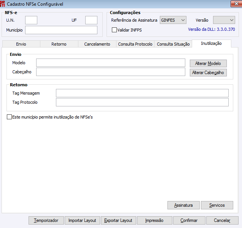Screen dimensions: 242x228
Task: Focus the UF input field
Action: tap(91, 20)
